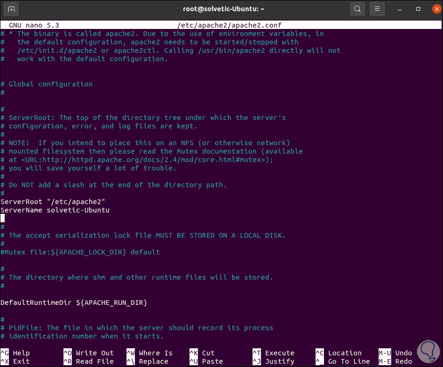Click the ^C Location shortcut
Viewport: 443px width, 367px height.
point(338,353)
